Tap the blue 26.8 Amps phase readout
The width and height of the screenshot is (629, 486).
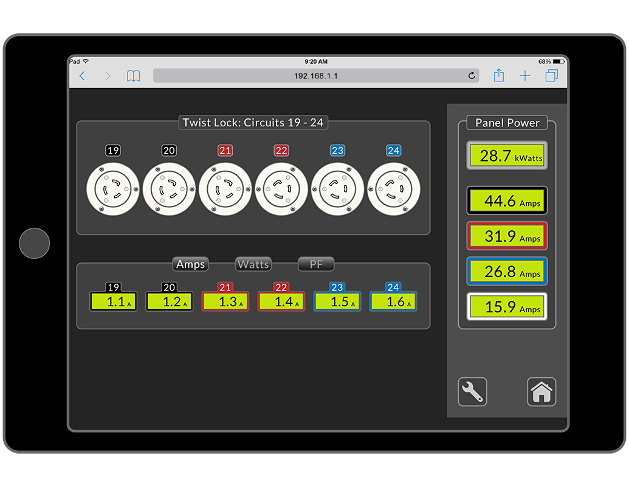coord(507,272)
